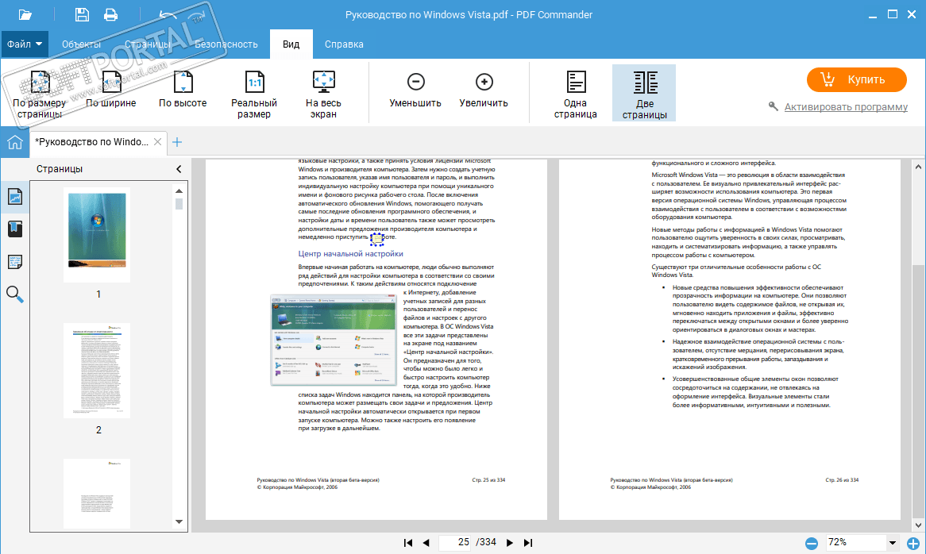926x554 pixels.
Task: Open the zoom percentage dropdown arrow
Action: pos(893,543)
